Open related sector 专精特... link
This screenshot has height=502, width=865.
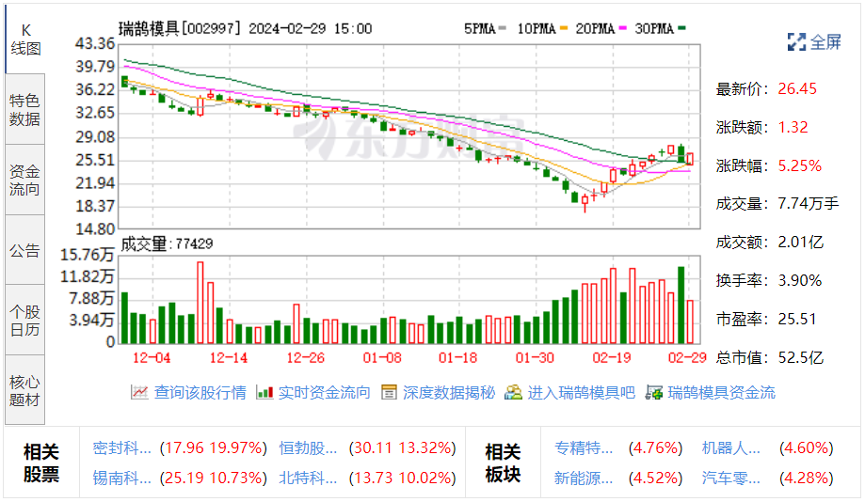pos(584,448)
